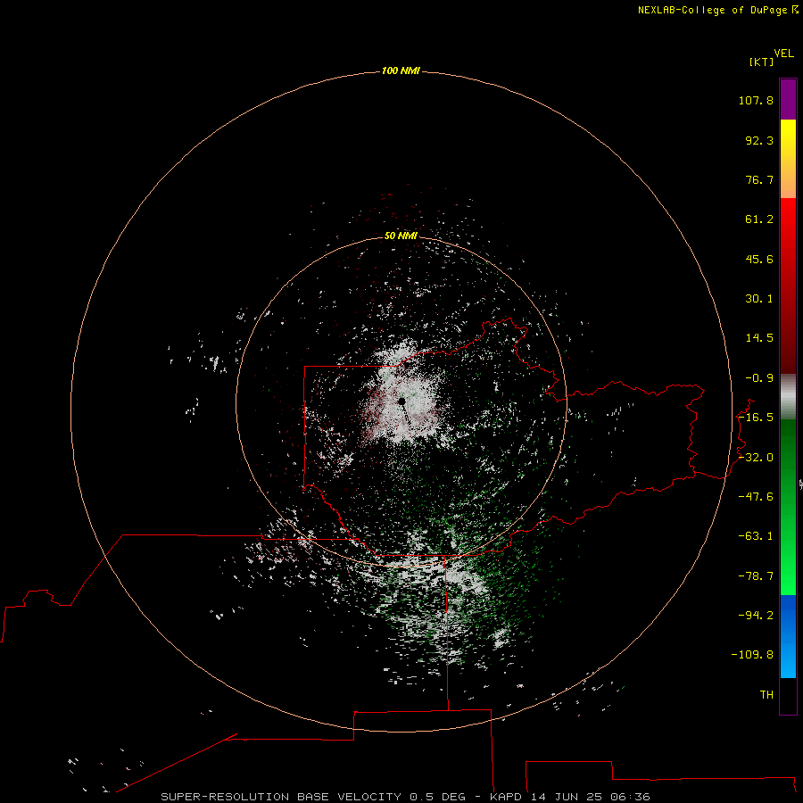Click the 50 NMI range ring label
The height and width of the screenshot is (803, 803).
pos(401,236)
